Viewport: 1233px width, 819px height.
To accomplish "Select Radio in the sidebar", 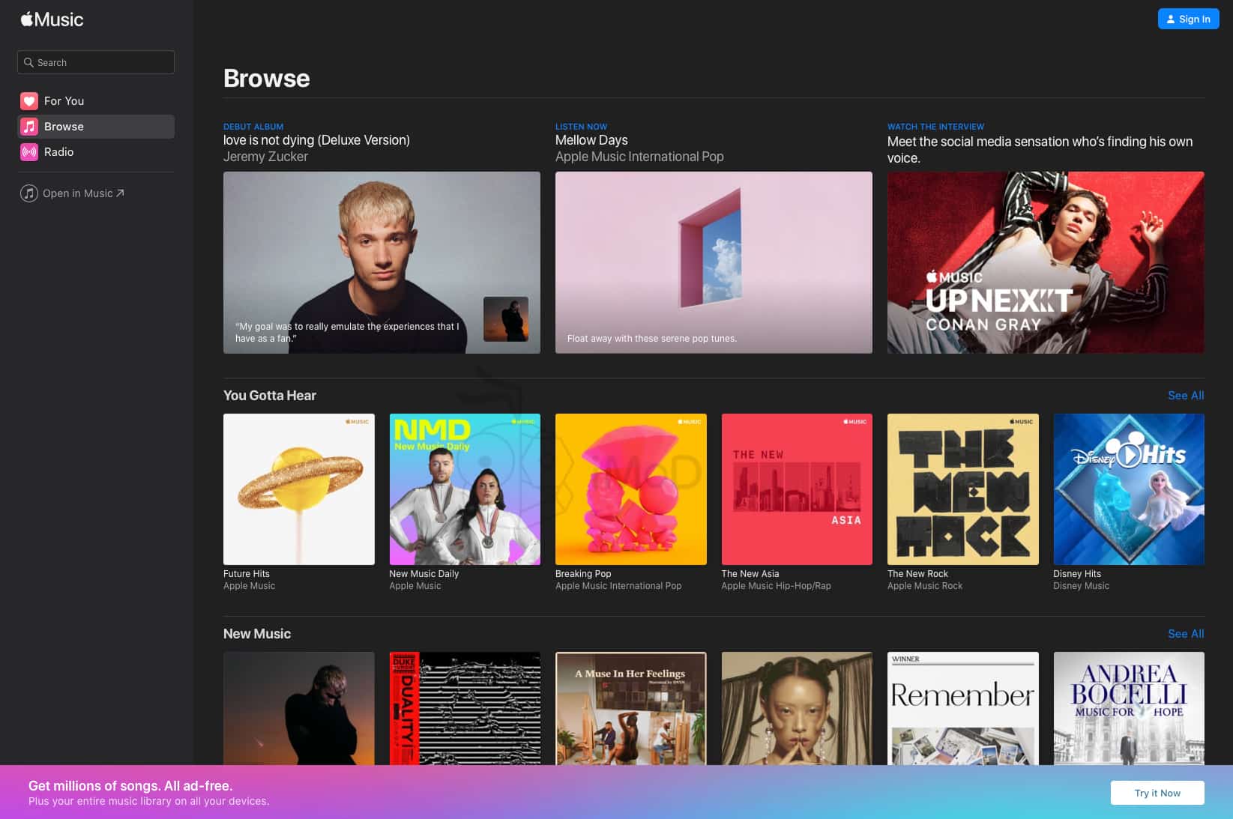I will 58,152.
